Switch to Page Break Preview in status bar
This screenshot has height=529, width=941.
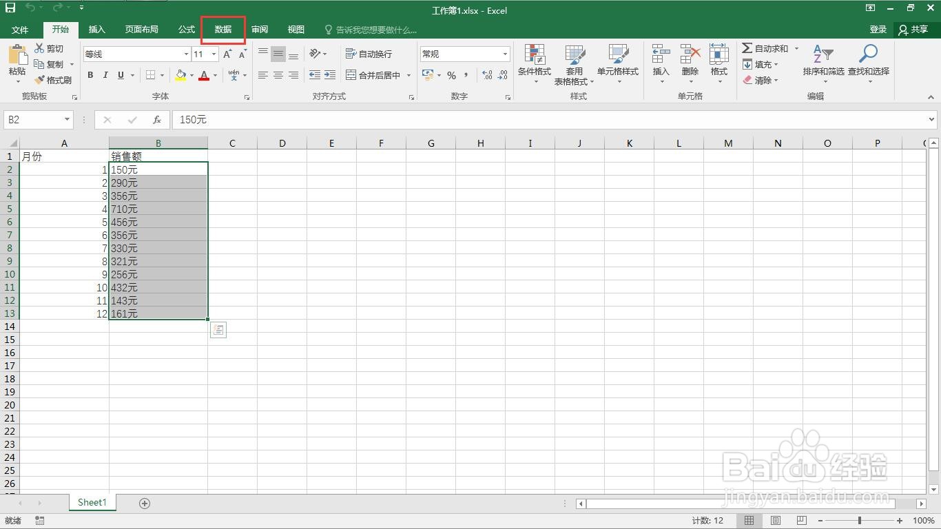click(802, 521)
